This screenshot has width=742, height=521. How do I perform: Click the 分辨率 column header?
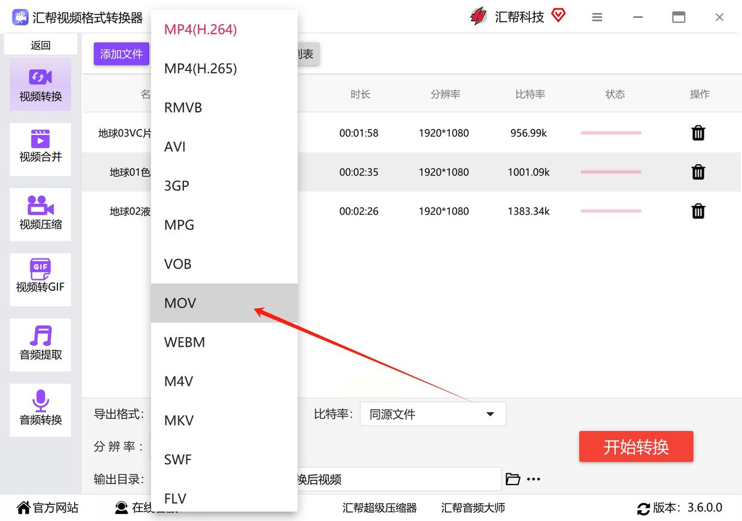click(445, 94)
